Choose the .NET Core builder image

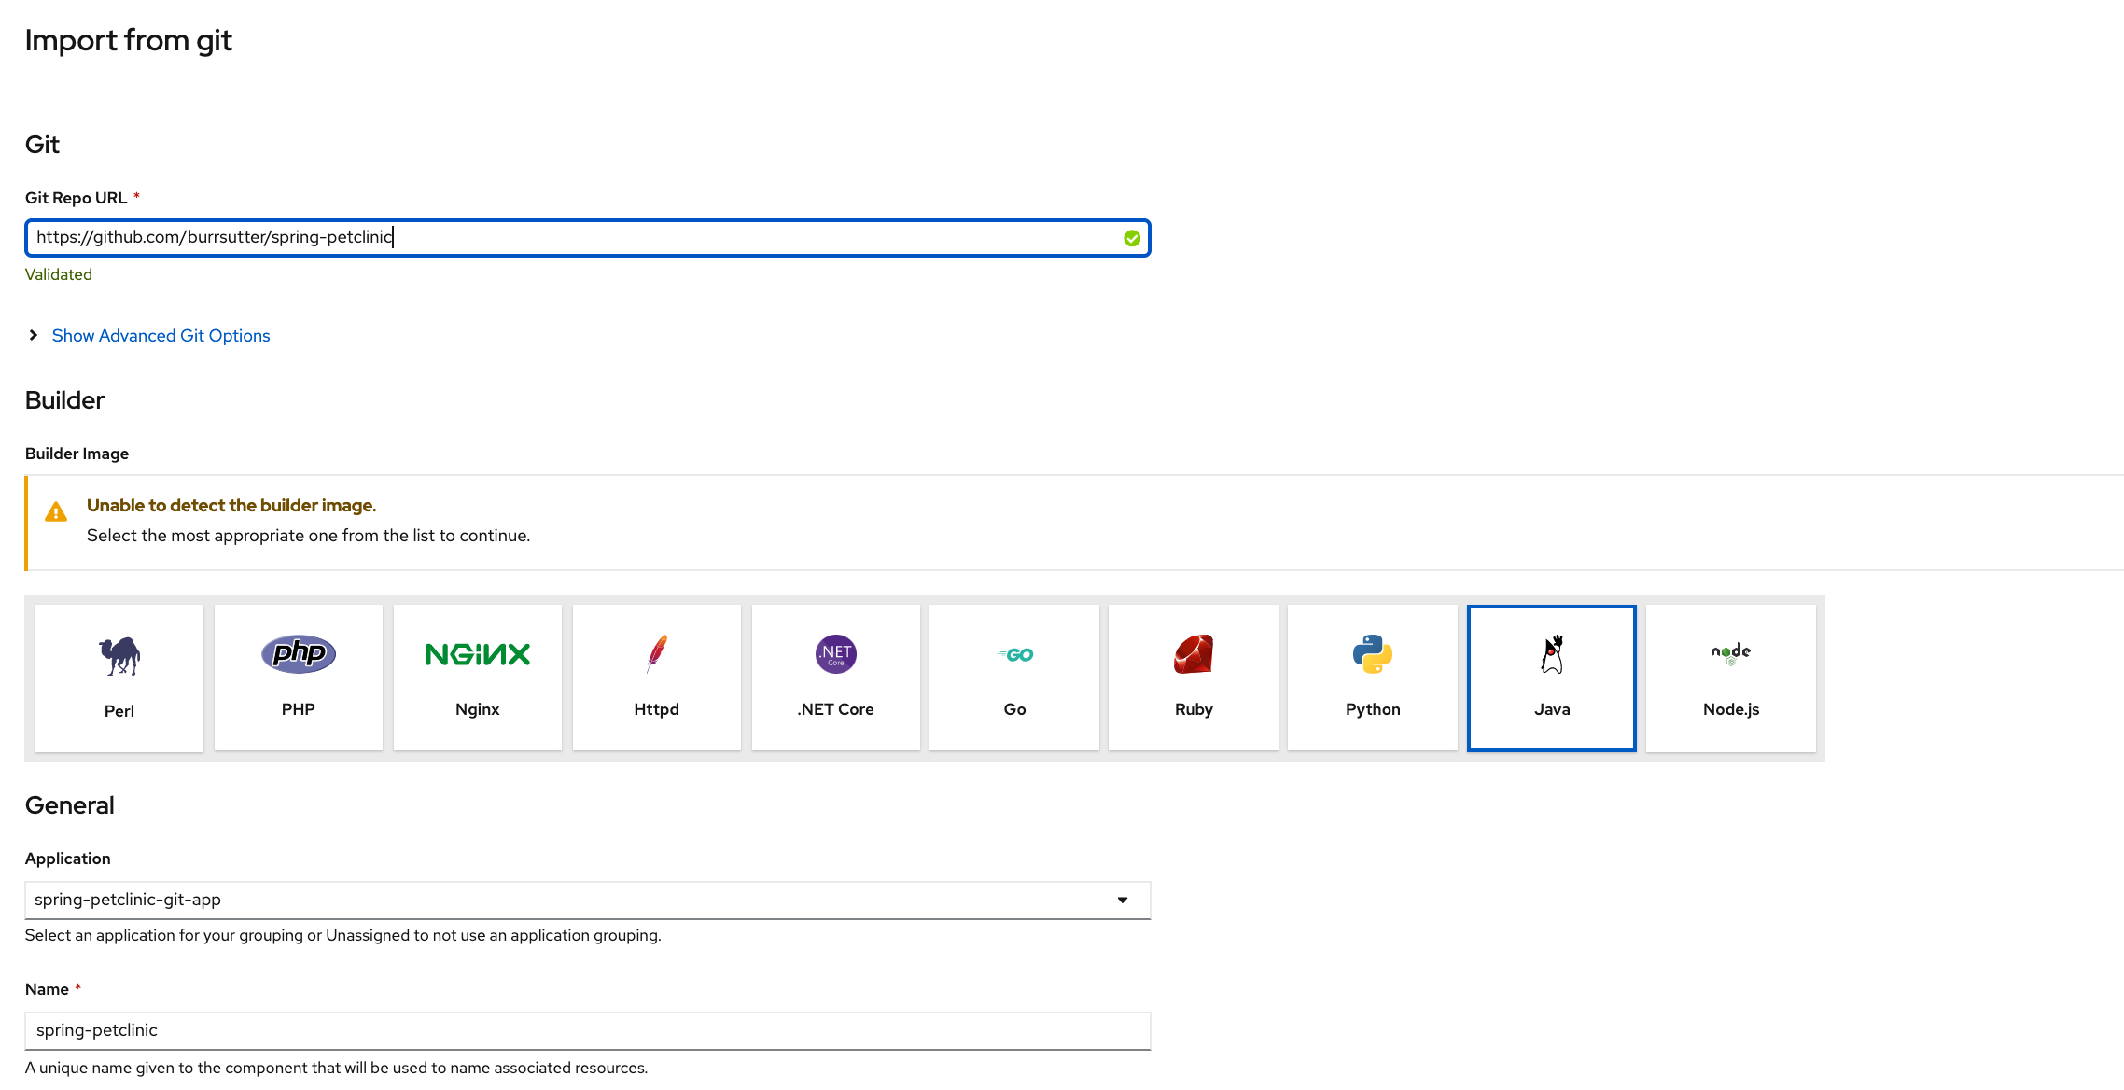point(836,678)
